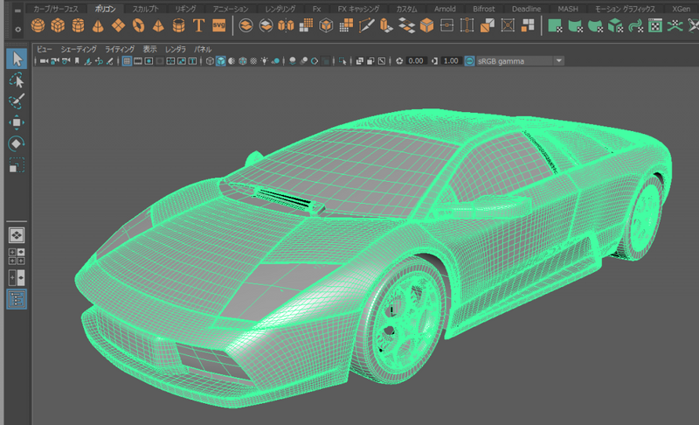699x425 pixels.
Task: Toggle smooth shade all mode
Action: [x=221, y=61]
